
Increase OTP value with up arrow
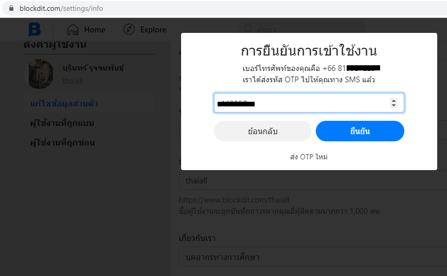tap(394, 100)
